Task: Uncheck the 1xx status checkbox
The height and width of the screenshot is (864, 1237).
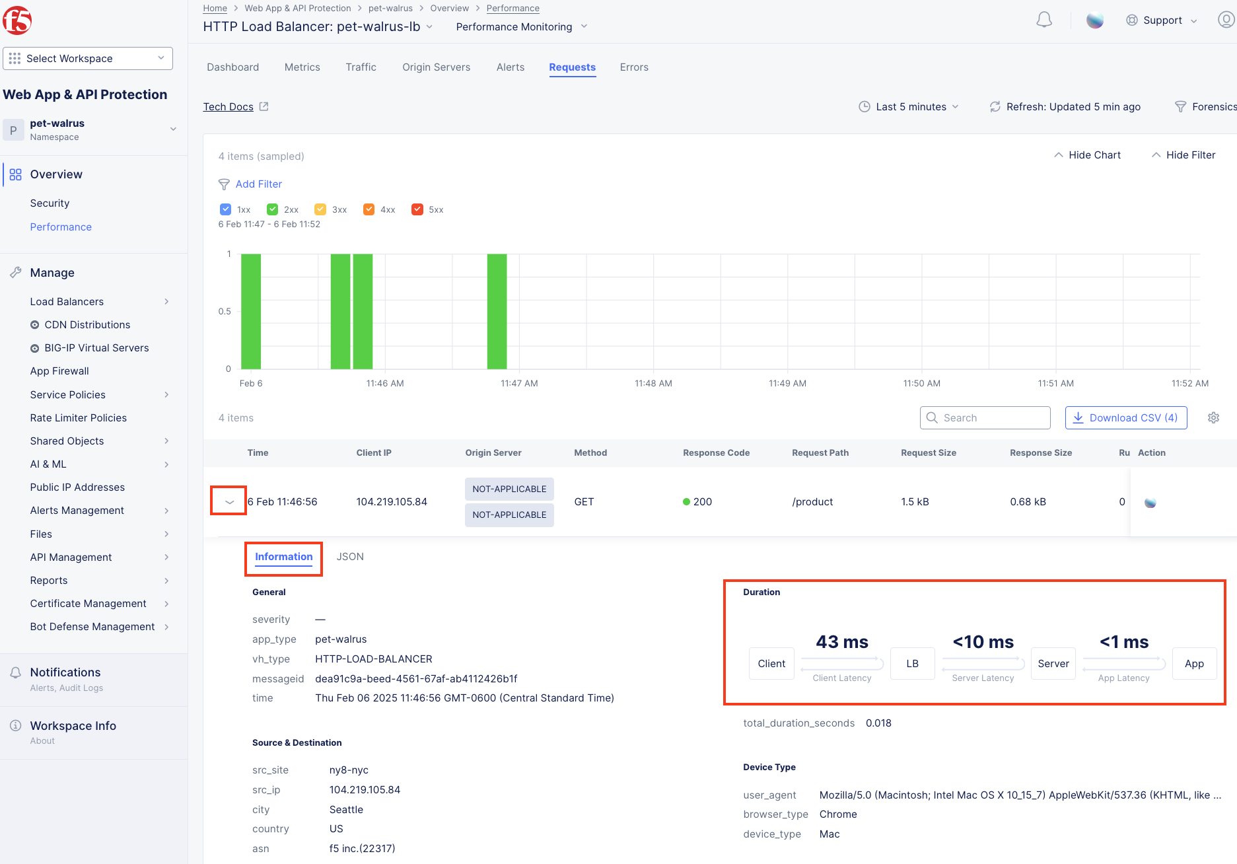Action: tap(225, 209)
